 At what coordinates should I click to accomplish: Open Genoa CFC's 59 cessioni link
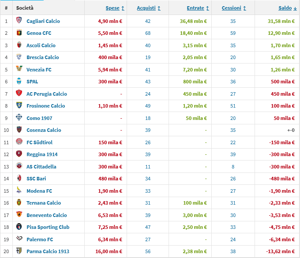(x=233, y=33)
